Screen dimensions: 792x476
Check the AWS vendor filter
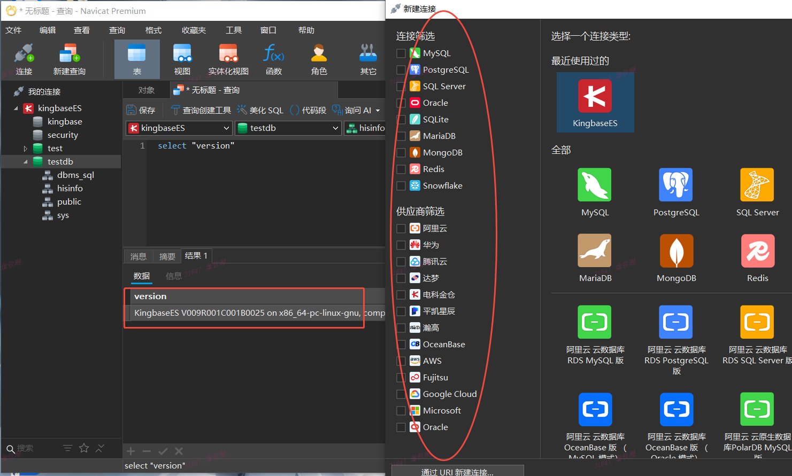coord(401,361)
